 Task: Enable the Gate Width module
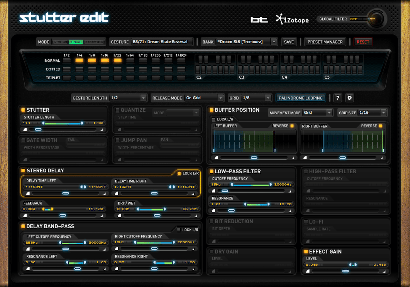(23, 140)
